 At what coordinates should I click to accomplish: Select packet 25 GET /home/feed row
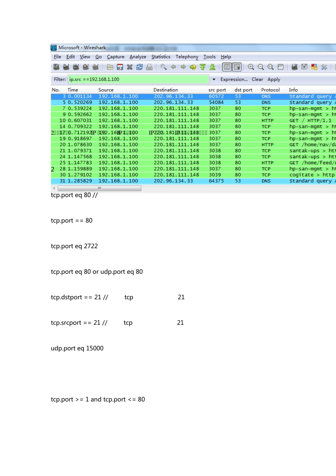(x=193, y=163)
